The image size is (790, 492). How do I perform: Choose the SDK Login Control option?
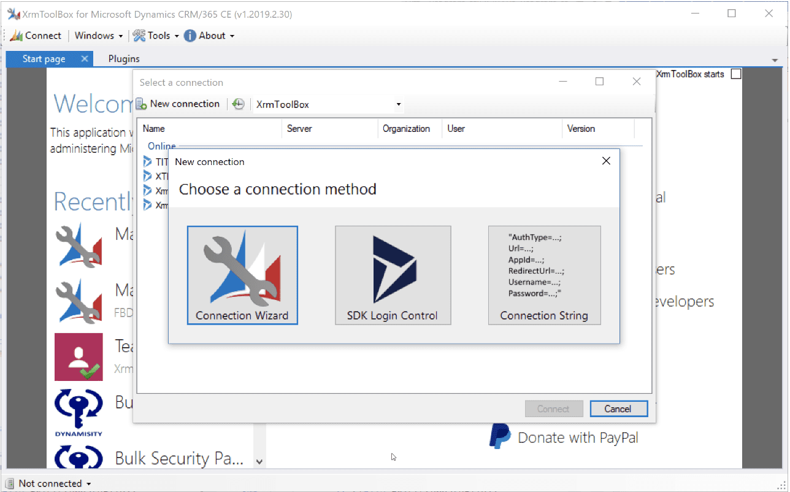pyautogui.click(x=393, y=275)
